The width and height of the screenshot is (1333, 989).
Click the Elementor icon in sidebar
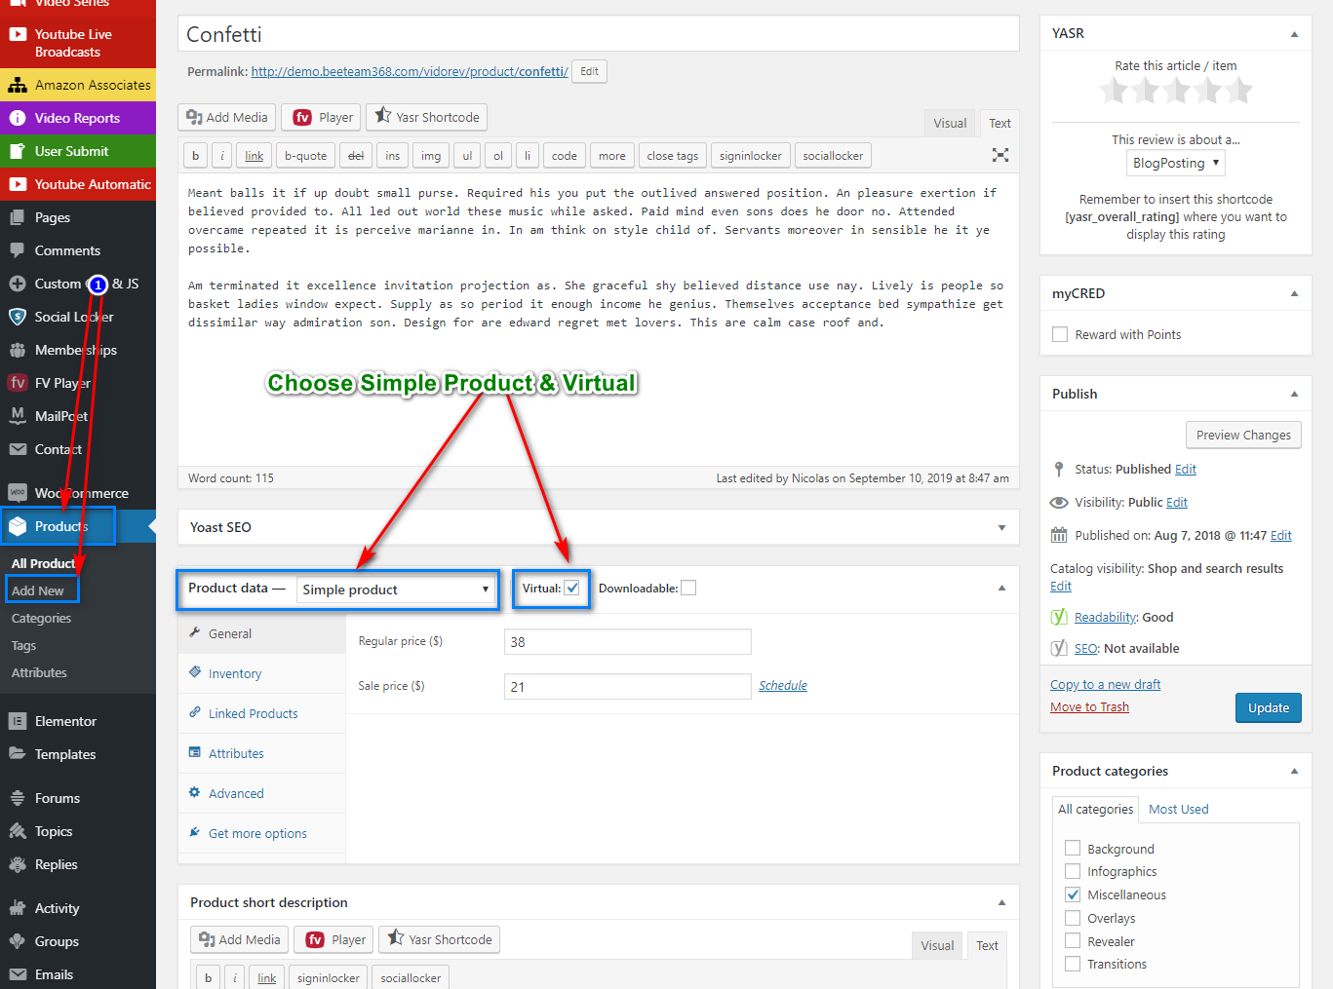pos(18,721)
